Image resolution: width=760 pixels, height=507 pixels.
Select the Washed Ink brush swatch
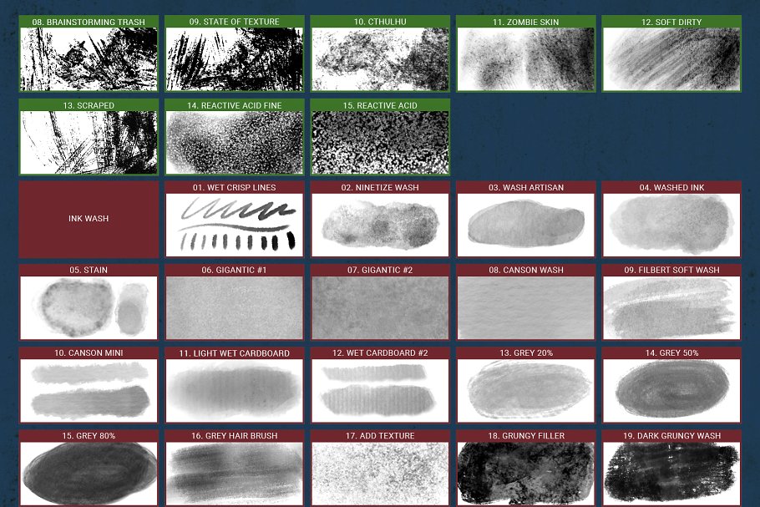(671, 225)
